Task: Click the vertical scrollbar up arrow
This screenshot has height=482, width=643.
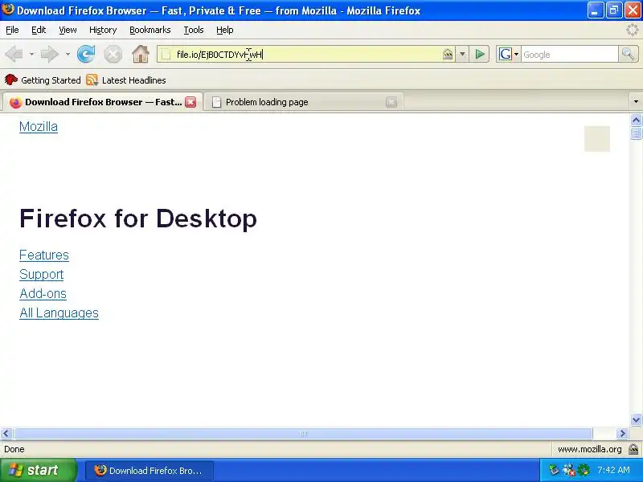Action: pyautogui.click(x=636, y=120)
